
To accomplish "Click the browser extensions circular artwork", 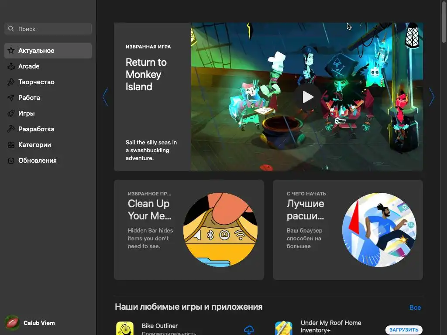I will (379, 229).
